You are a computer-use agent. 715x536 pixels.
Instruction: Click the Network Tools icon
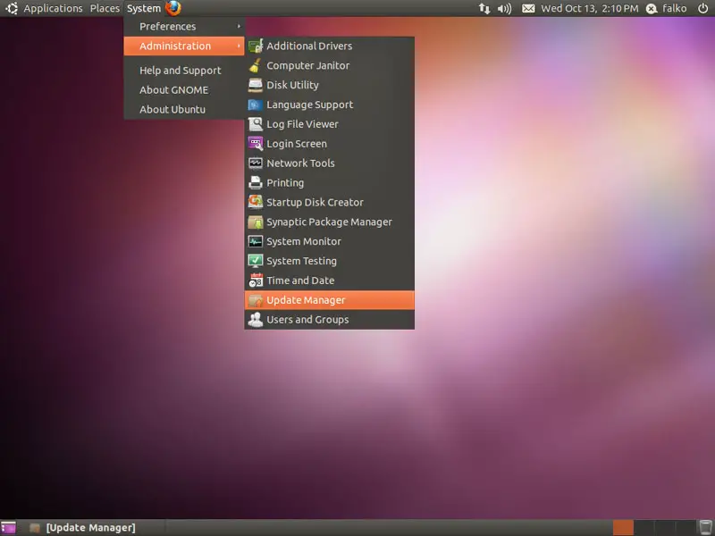coord(256,163)
